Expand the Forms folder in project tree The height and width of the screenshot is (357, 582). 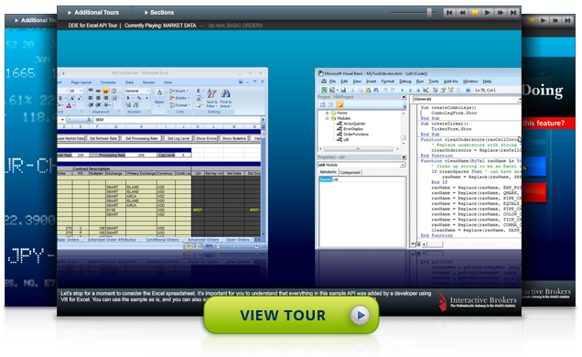[327, 113]
